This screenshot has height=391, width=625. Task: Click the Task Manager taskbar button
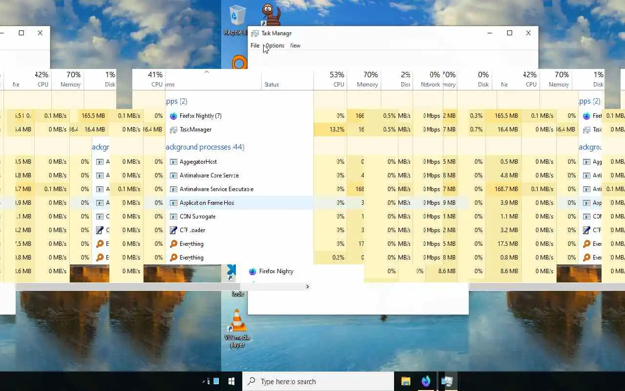pos(447,381)
